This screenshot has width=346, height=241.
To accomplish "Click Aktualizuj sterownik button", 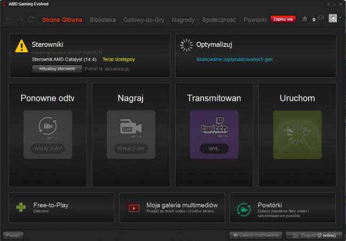I will coord(57,69).
